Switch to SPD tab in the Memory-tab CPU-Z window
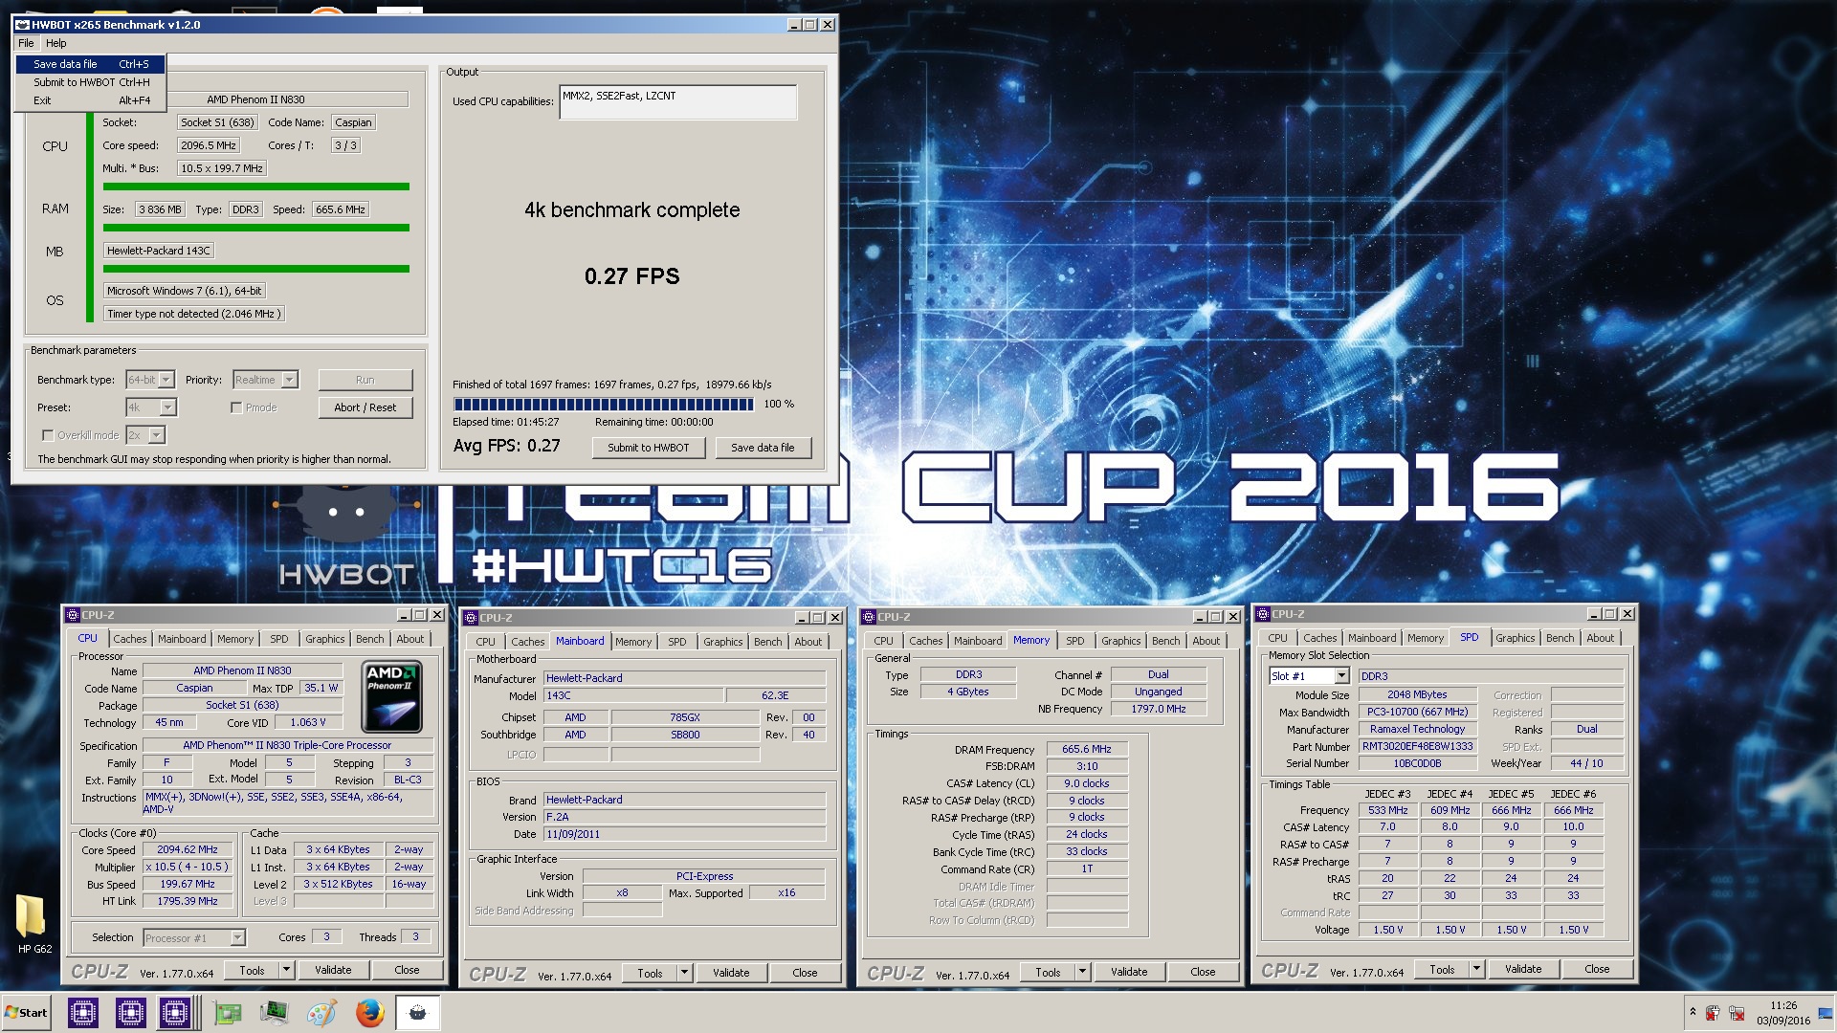1837x1033 pixels. tap(1075, 641)
